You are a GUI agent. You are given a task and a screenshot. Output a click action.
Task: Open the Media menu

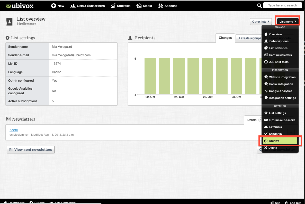[144, 6]
